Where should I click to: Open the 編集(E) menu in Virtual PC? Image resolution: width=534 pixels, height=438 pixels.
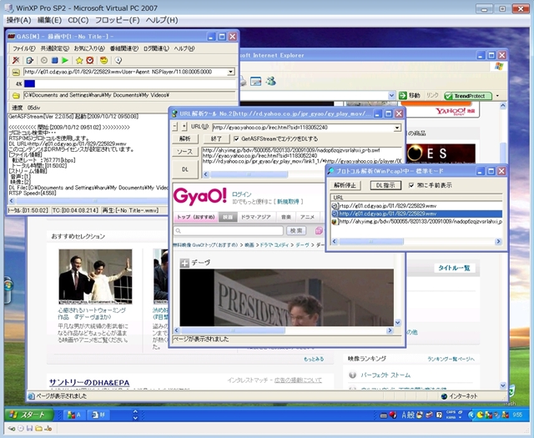click(49, 20)
